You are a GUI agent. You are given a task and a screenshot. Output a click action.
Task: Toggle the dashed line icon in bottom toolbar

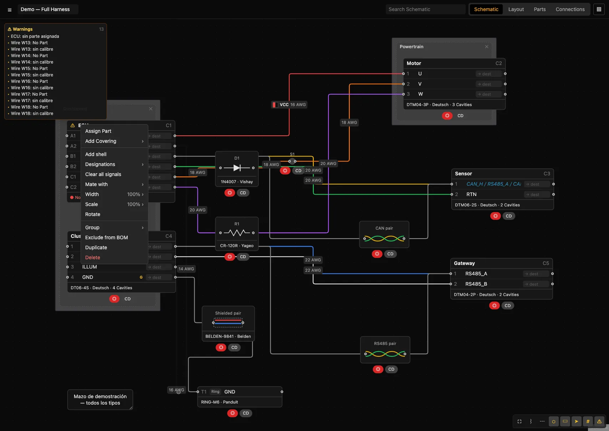(542, 421)
